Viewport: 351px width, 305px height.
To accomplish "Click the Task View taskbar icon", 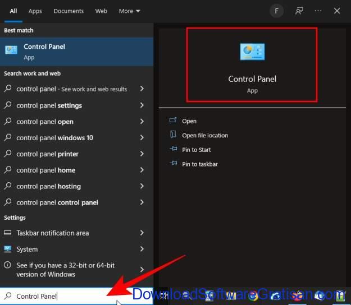I will click(164, 295).
